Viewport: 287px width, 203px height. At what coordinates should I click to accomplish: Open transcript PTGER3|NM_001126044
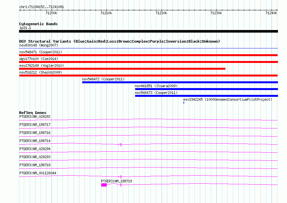38,173
